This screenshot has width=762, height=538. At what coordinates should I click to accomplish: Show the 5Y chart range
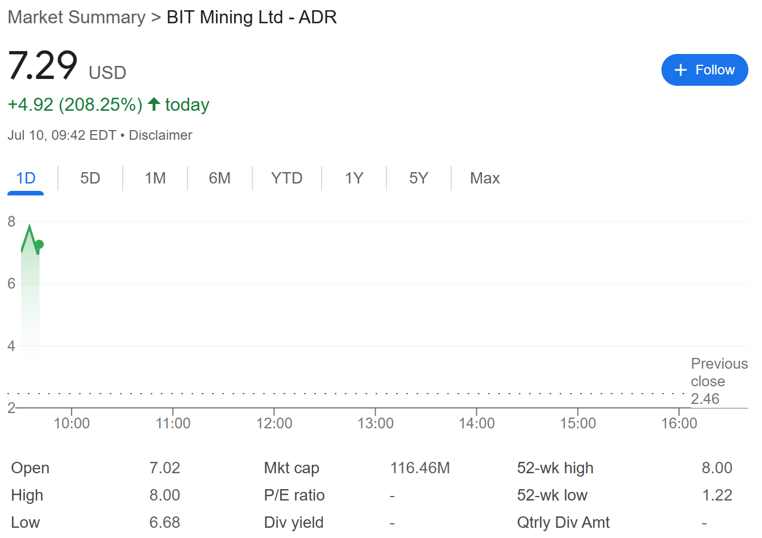coord(418,178)
